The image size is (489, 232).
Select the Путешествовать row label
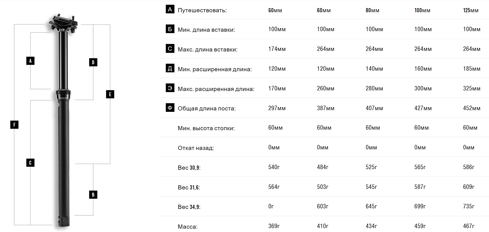coord(202,10)
